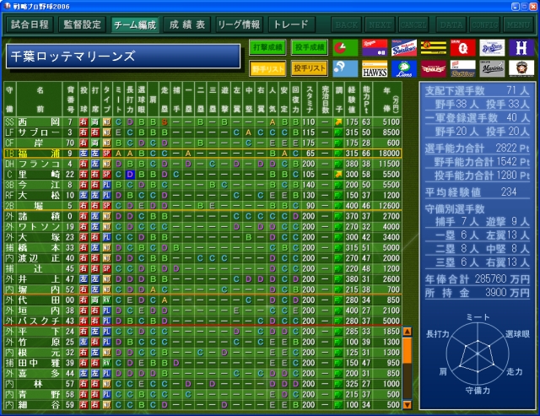Choose the BayStars team logo

tap(492, 47)
